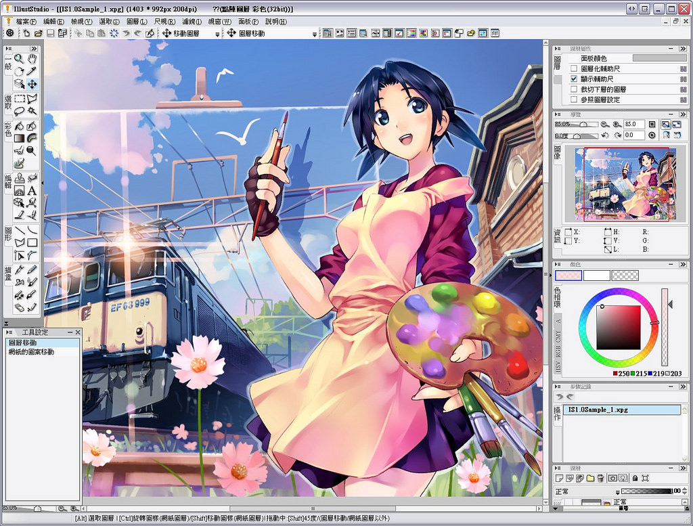This screenshot has height=526, width=693.
Task: Uncheck 顯示輔助尺 checkbox
Action: coord(574,79)
